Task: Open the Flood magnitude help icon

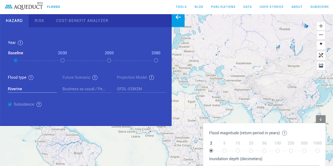Action: tap(284, 133)
